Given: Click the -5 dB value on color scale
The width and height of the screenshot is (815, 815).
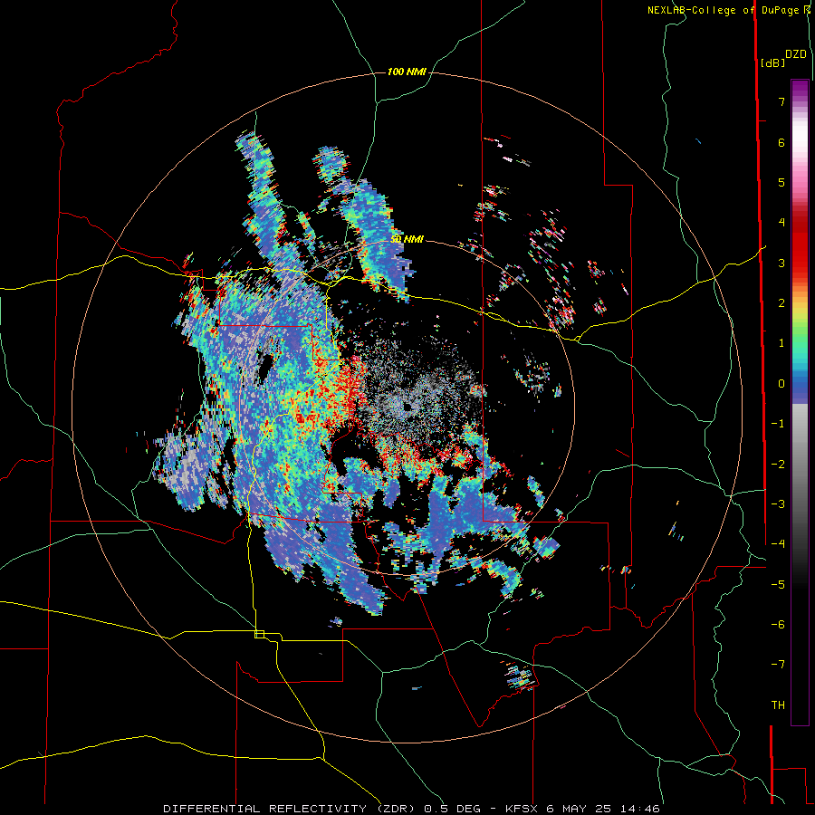Looking at the screenshot, I should 778,585.
